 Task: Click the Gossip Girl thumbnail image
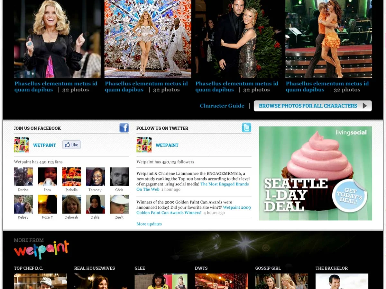point(282,281)
